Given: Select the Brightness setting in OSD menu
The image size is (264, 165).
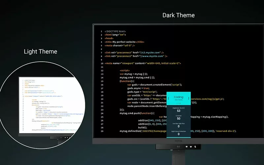Looking at the screenshot, I should tap(179, 108).
